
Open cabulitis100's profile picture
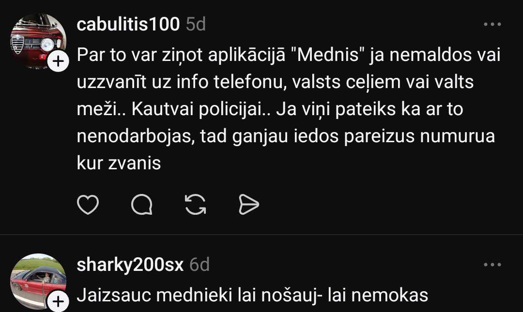point(38,42)
